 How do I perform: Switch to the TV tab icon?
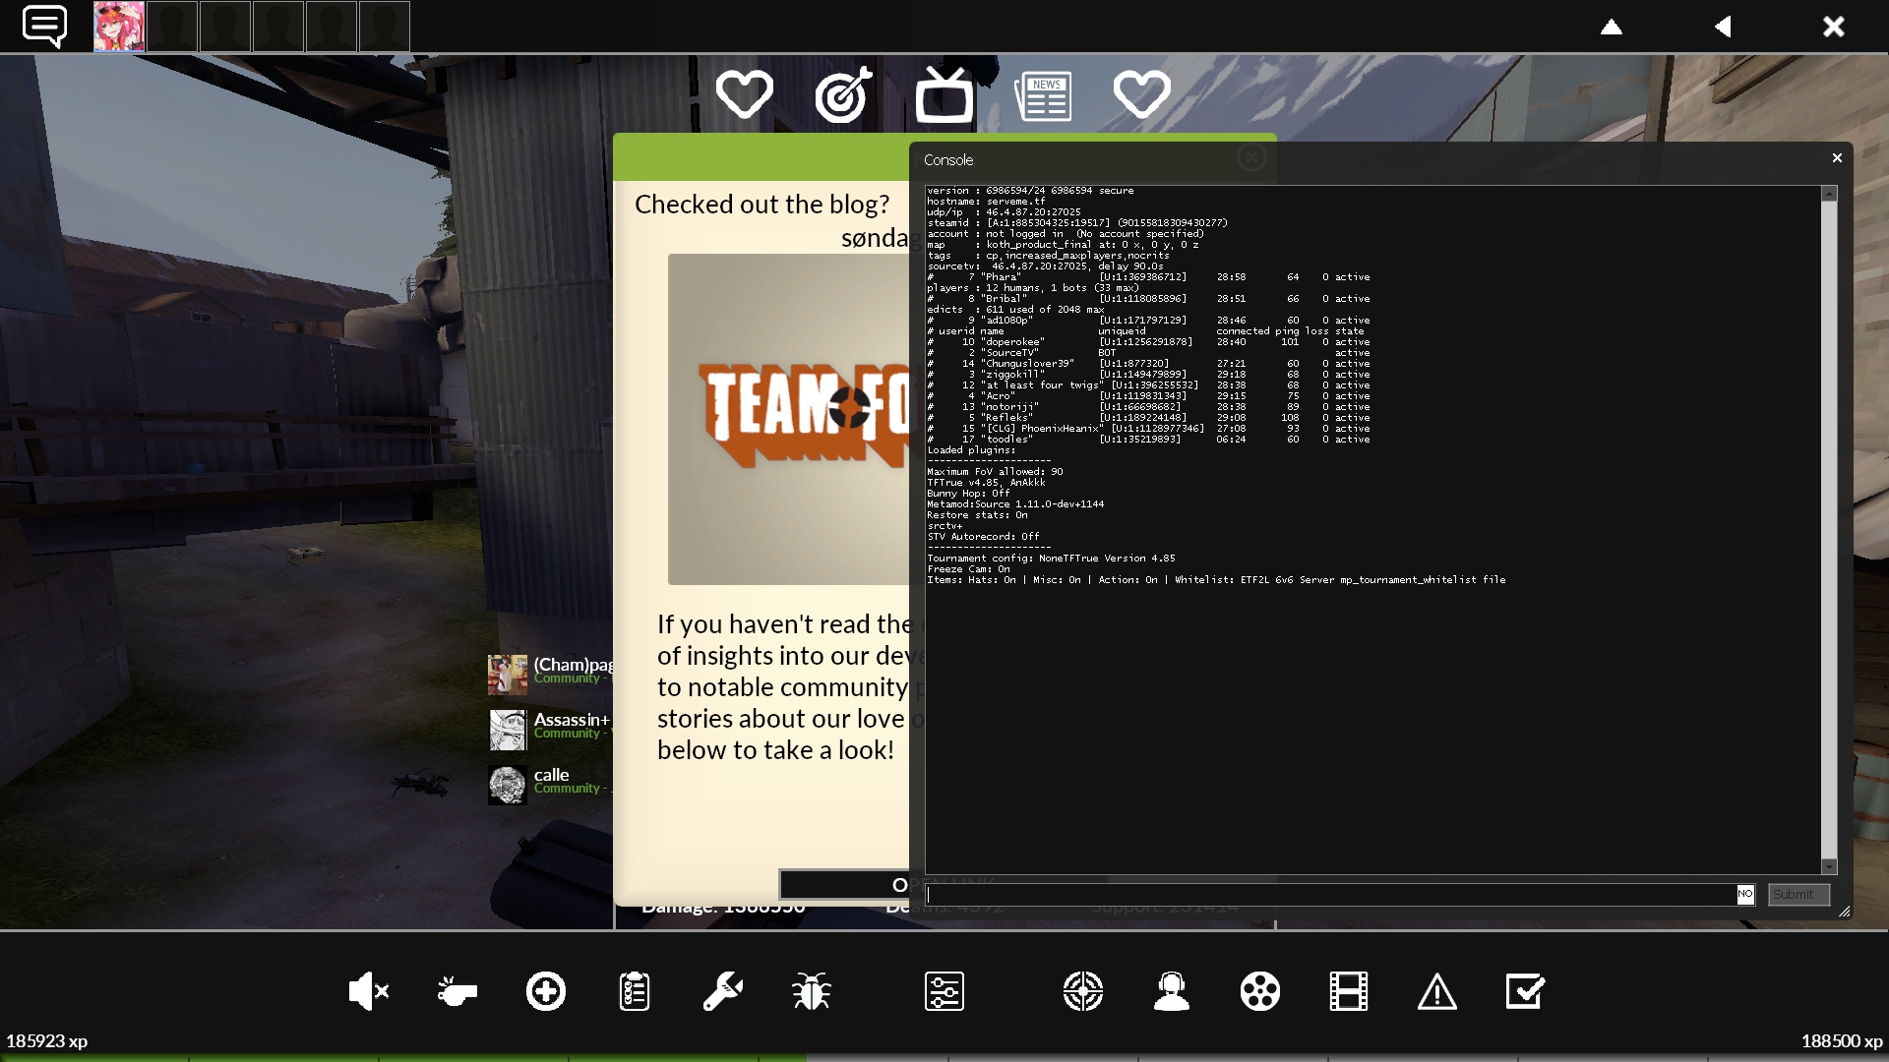click(944, 95)
